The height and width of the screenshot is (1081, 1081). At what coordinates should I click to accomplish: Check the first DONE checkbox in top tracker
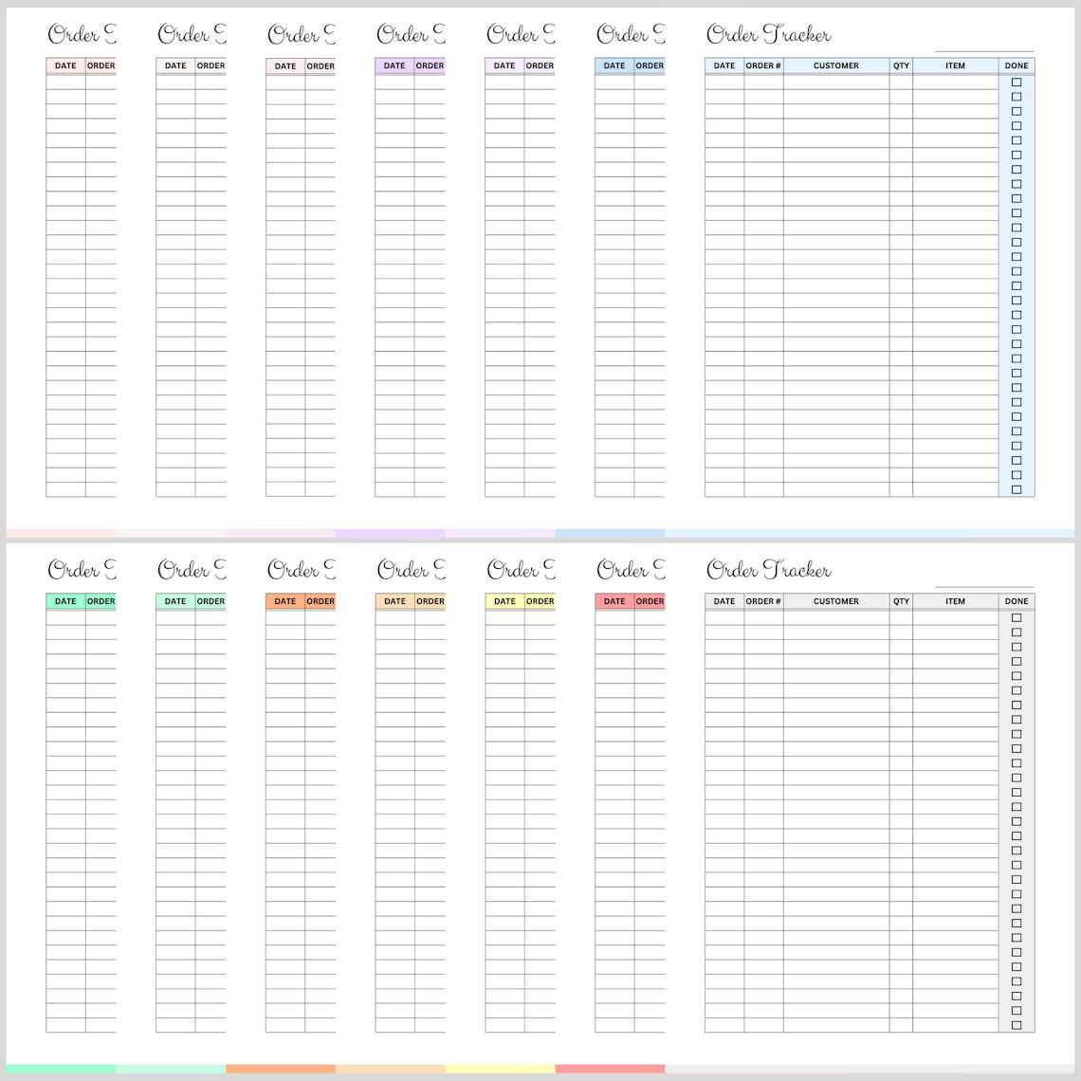coord(1016,82)
